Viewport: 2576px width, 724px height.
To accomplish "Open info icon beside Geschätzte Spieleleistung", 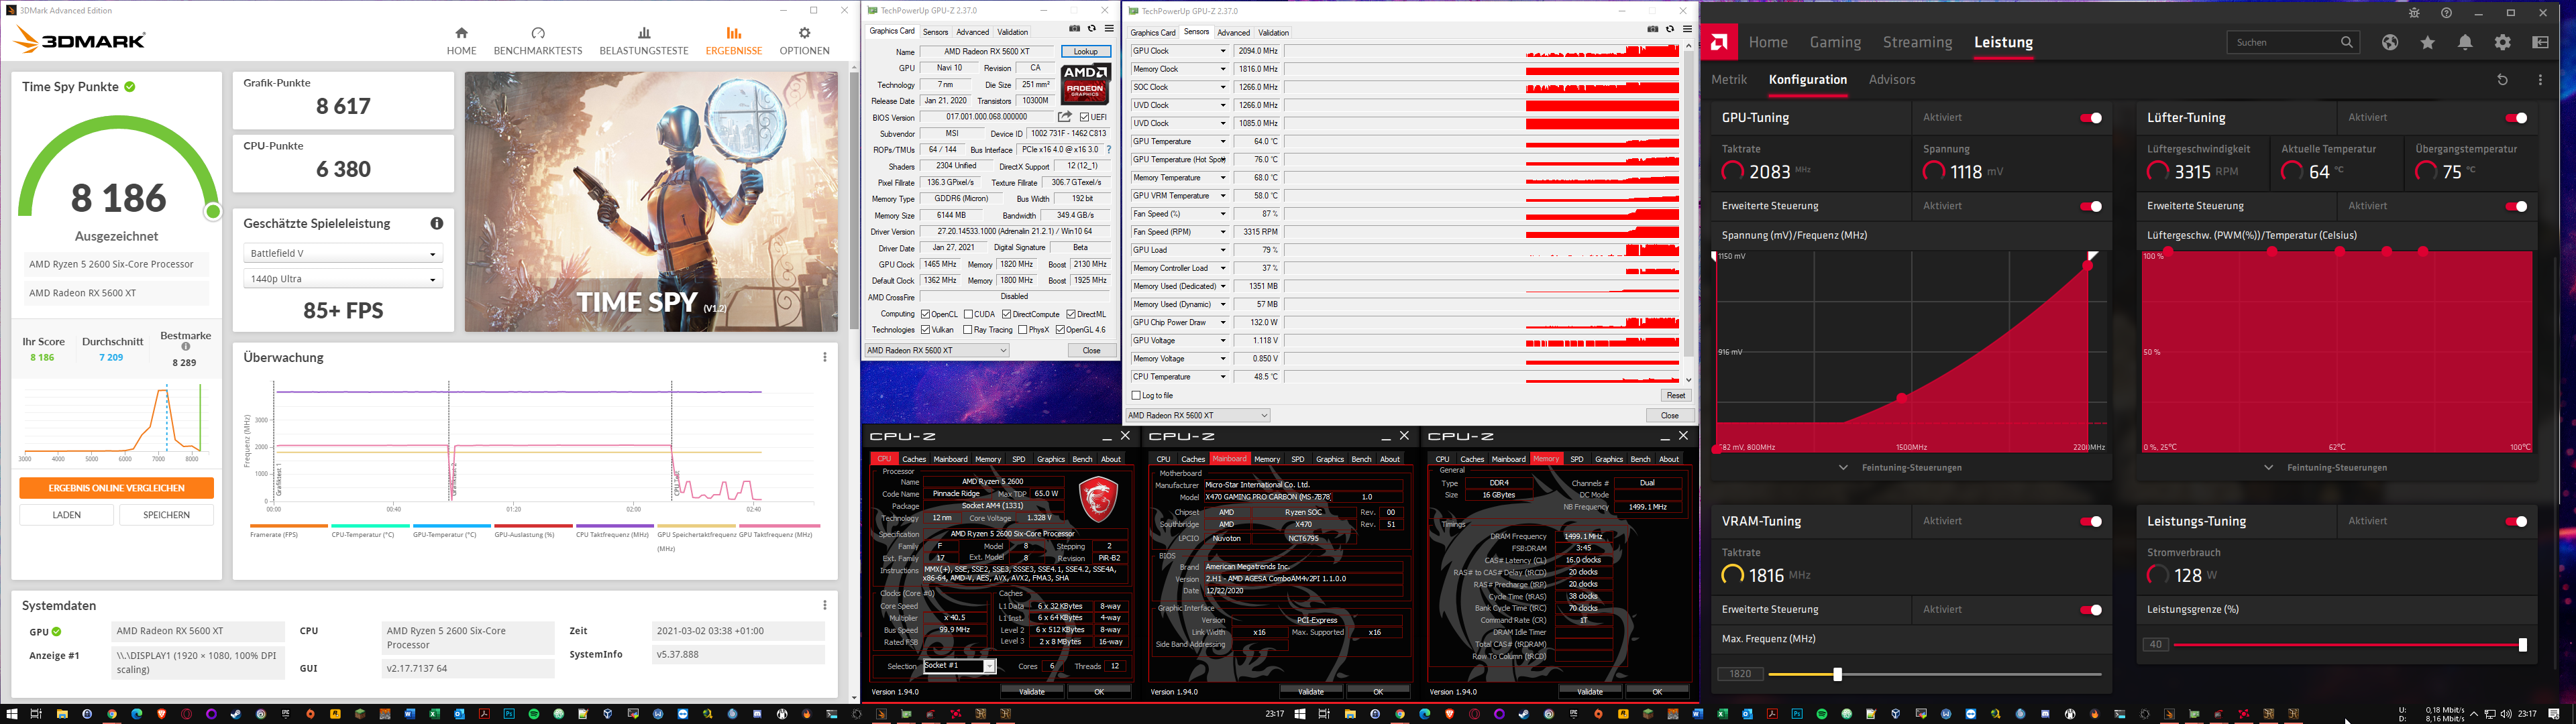I will point(437,223).
